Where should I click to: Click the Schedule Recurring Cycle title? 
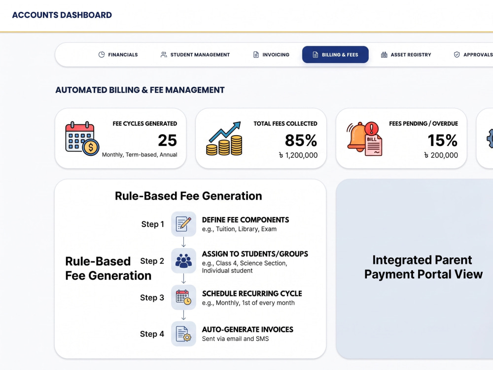[252, 294]
